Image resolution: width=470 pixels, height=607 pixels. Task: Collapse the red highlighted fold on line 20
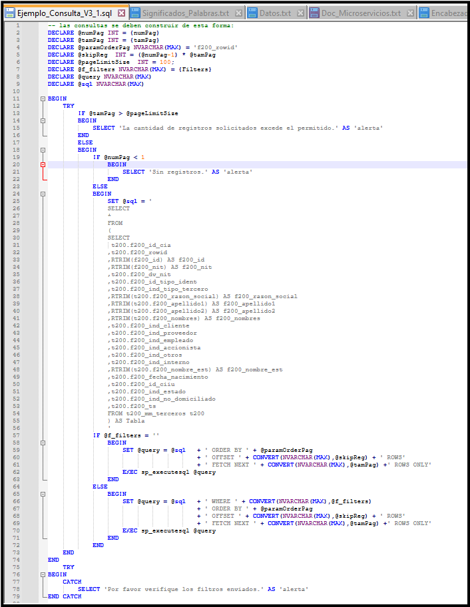coord(43,164)
